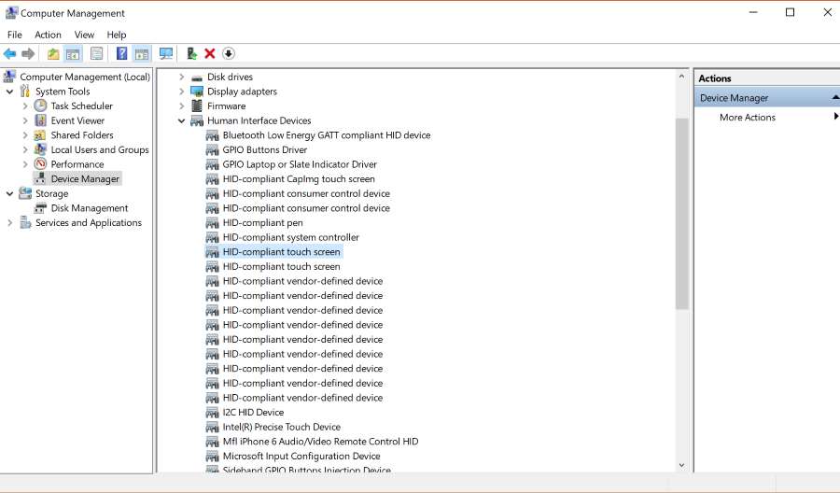Expand the Task Scheduler node

point(25,106)
